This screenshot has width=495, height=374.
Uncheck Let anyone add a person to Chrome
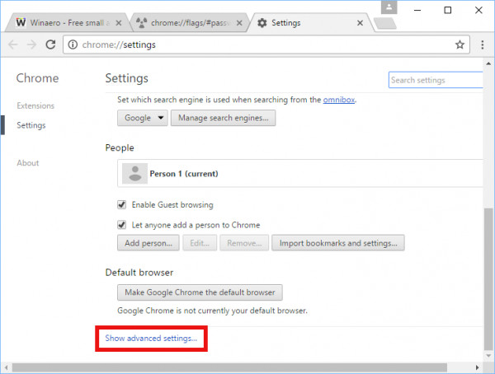(x=122, y=225)
